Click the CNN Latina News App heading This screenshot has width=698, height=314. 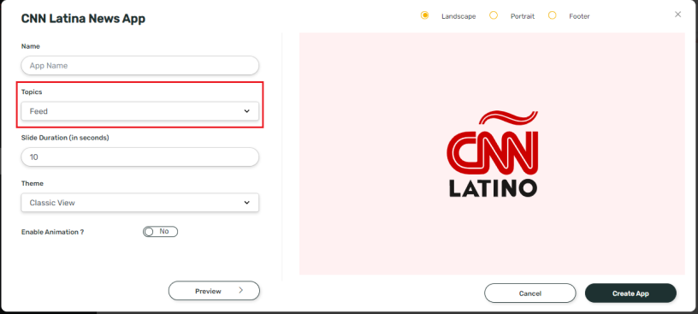(83, 19)
